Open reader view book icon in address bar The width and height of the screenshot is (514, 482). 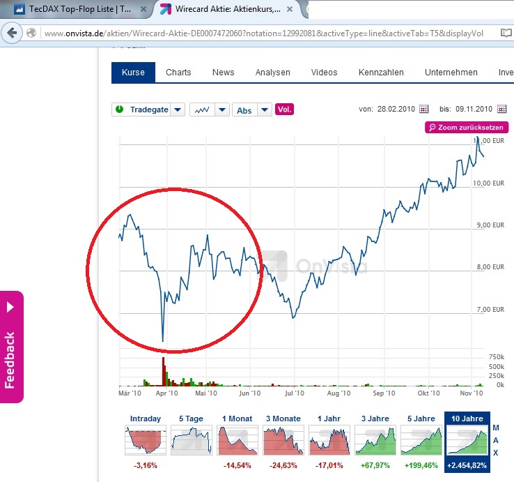pos(506,33)
